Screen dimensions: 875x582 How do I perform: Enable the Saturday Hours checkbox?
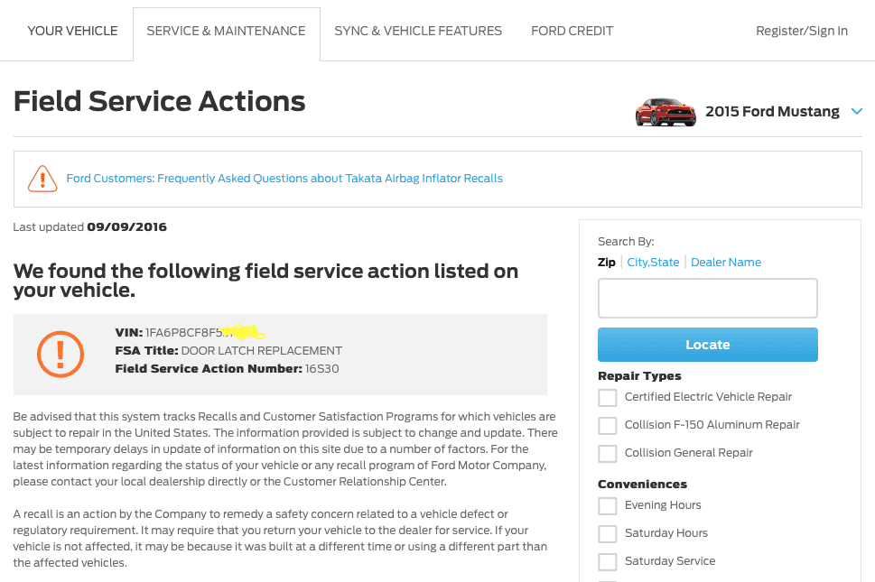point(608,533)
